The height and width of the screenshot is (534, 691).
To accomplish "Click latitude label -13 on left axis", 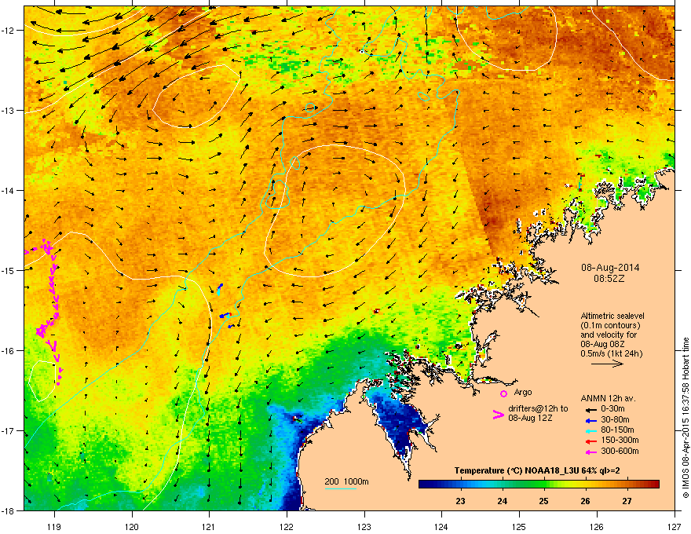I will pos(9,110).
